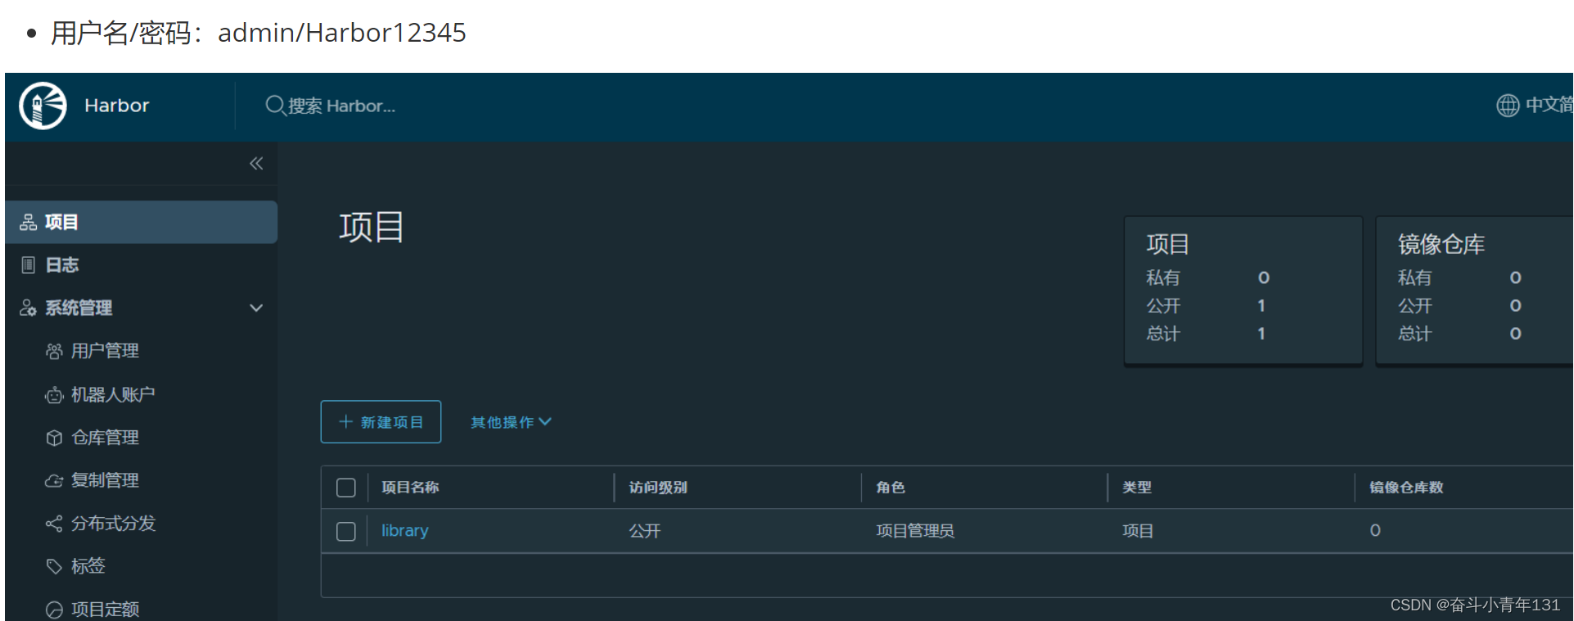Screen dimensions: 1574x621
Task: Click the 用户管理 users icon
Action: (x=54, y=351)
